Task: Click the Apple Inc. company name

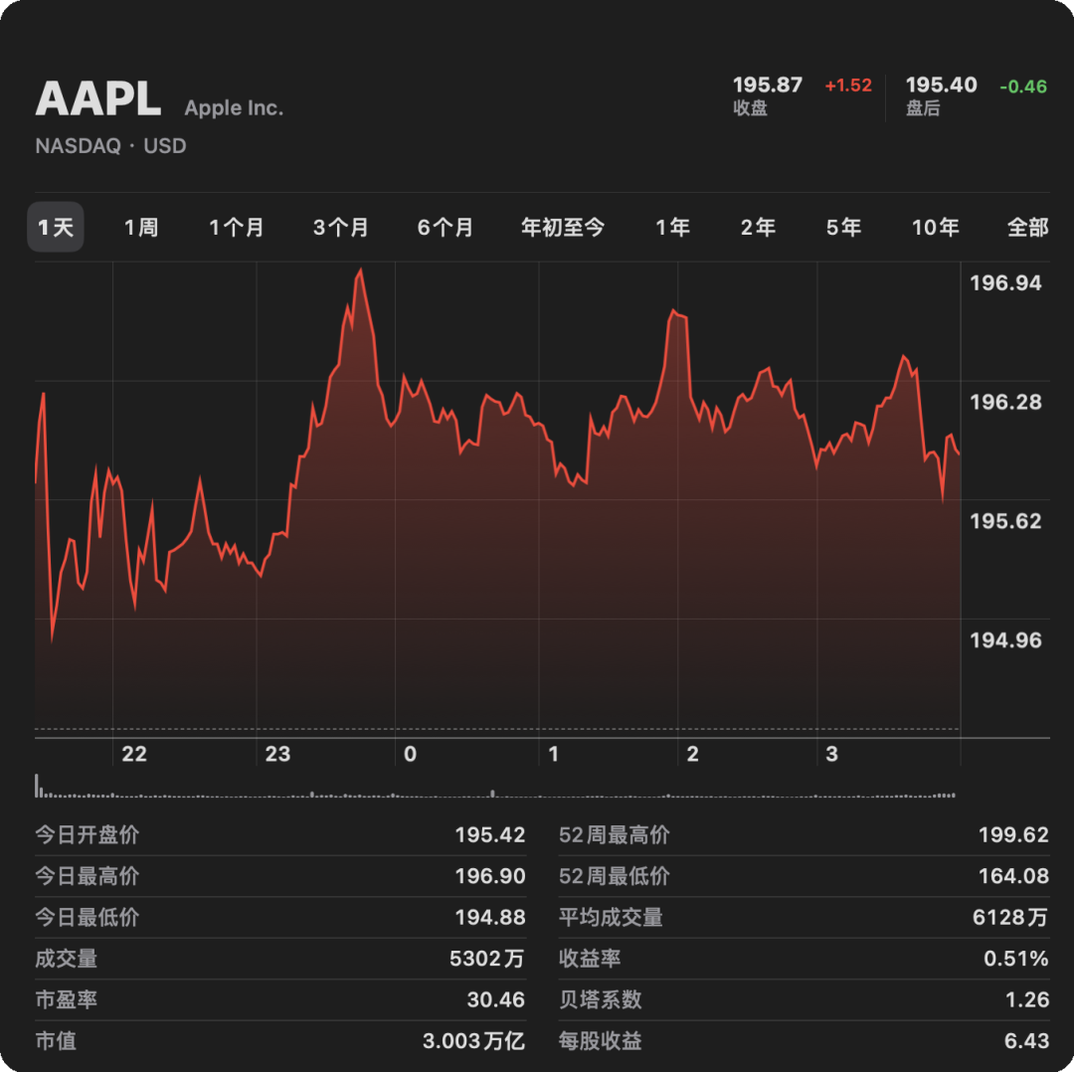Action: point(234,107)
